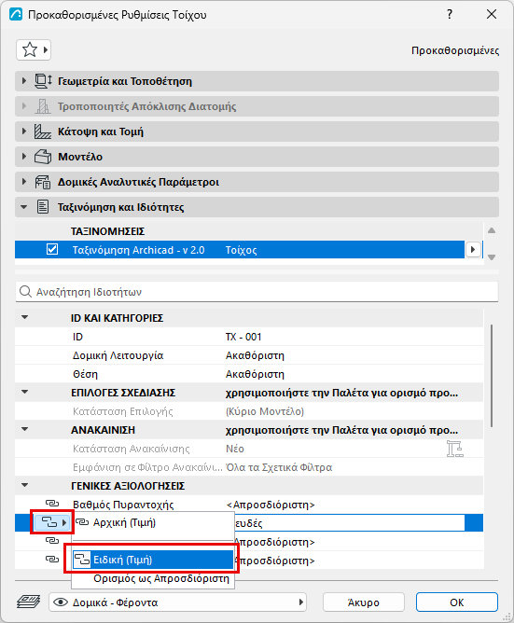The height and width of the screenshot is (623, 514).
Task: Click the Structural Analytical Parameters panel icon
Action: [43, 182]
